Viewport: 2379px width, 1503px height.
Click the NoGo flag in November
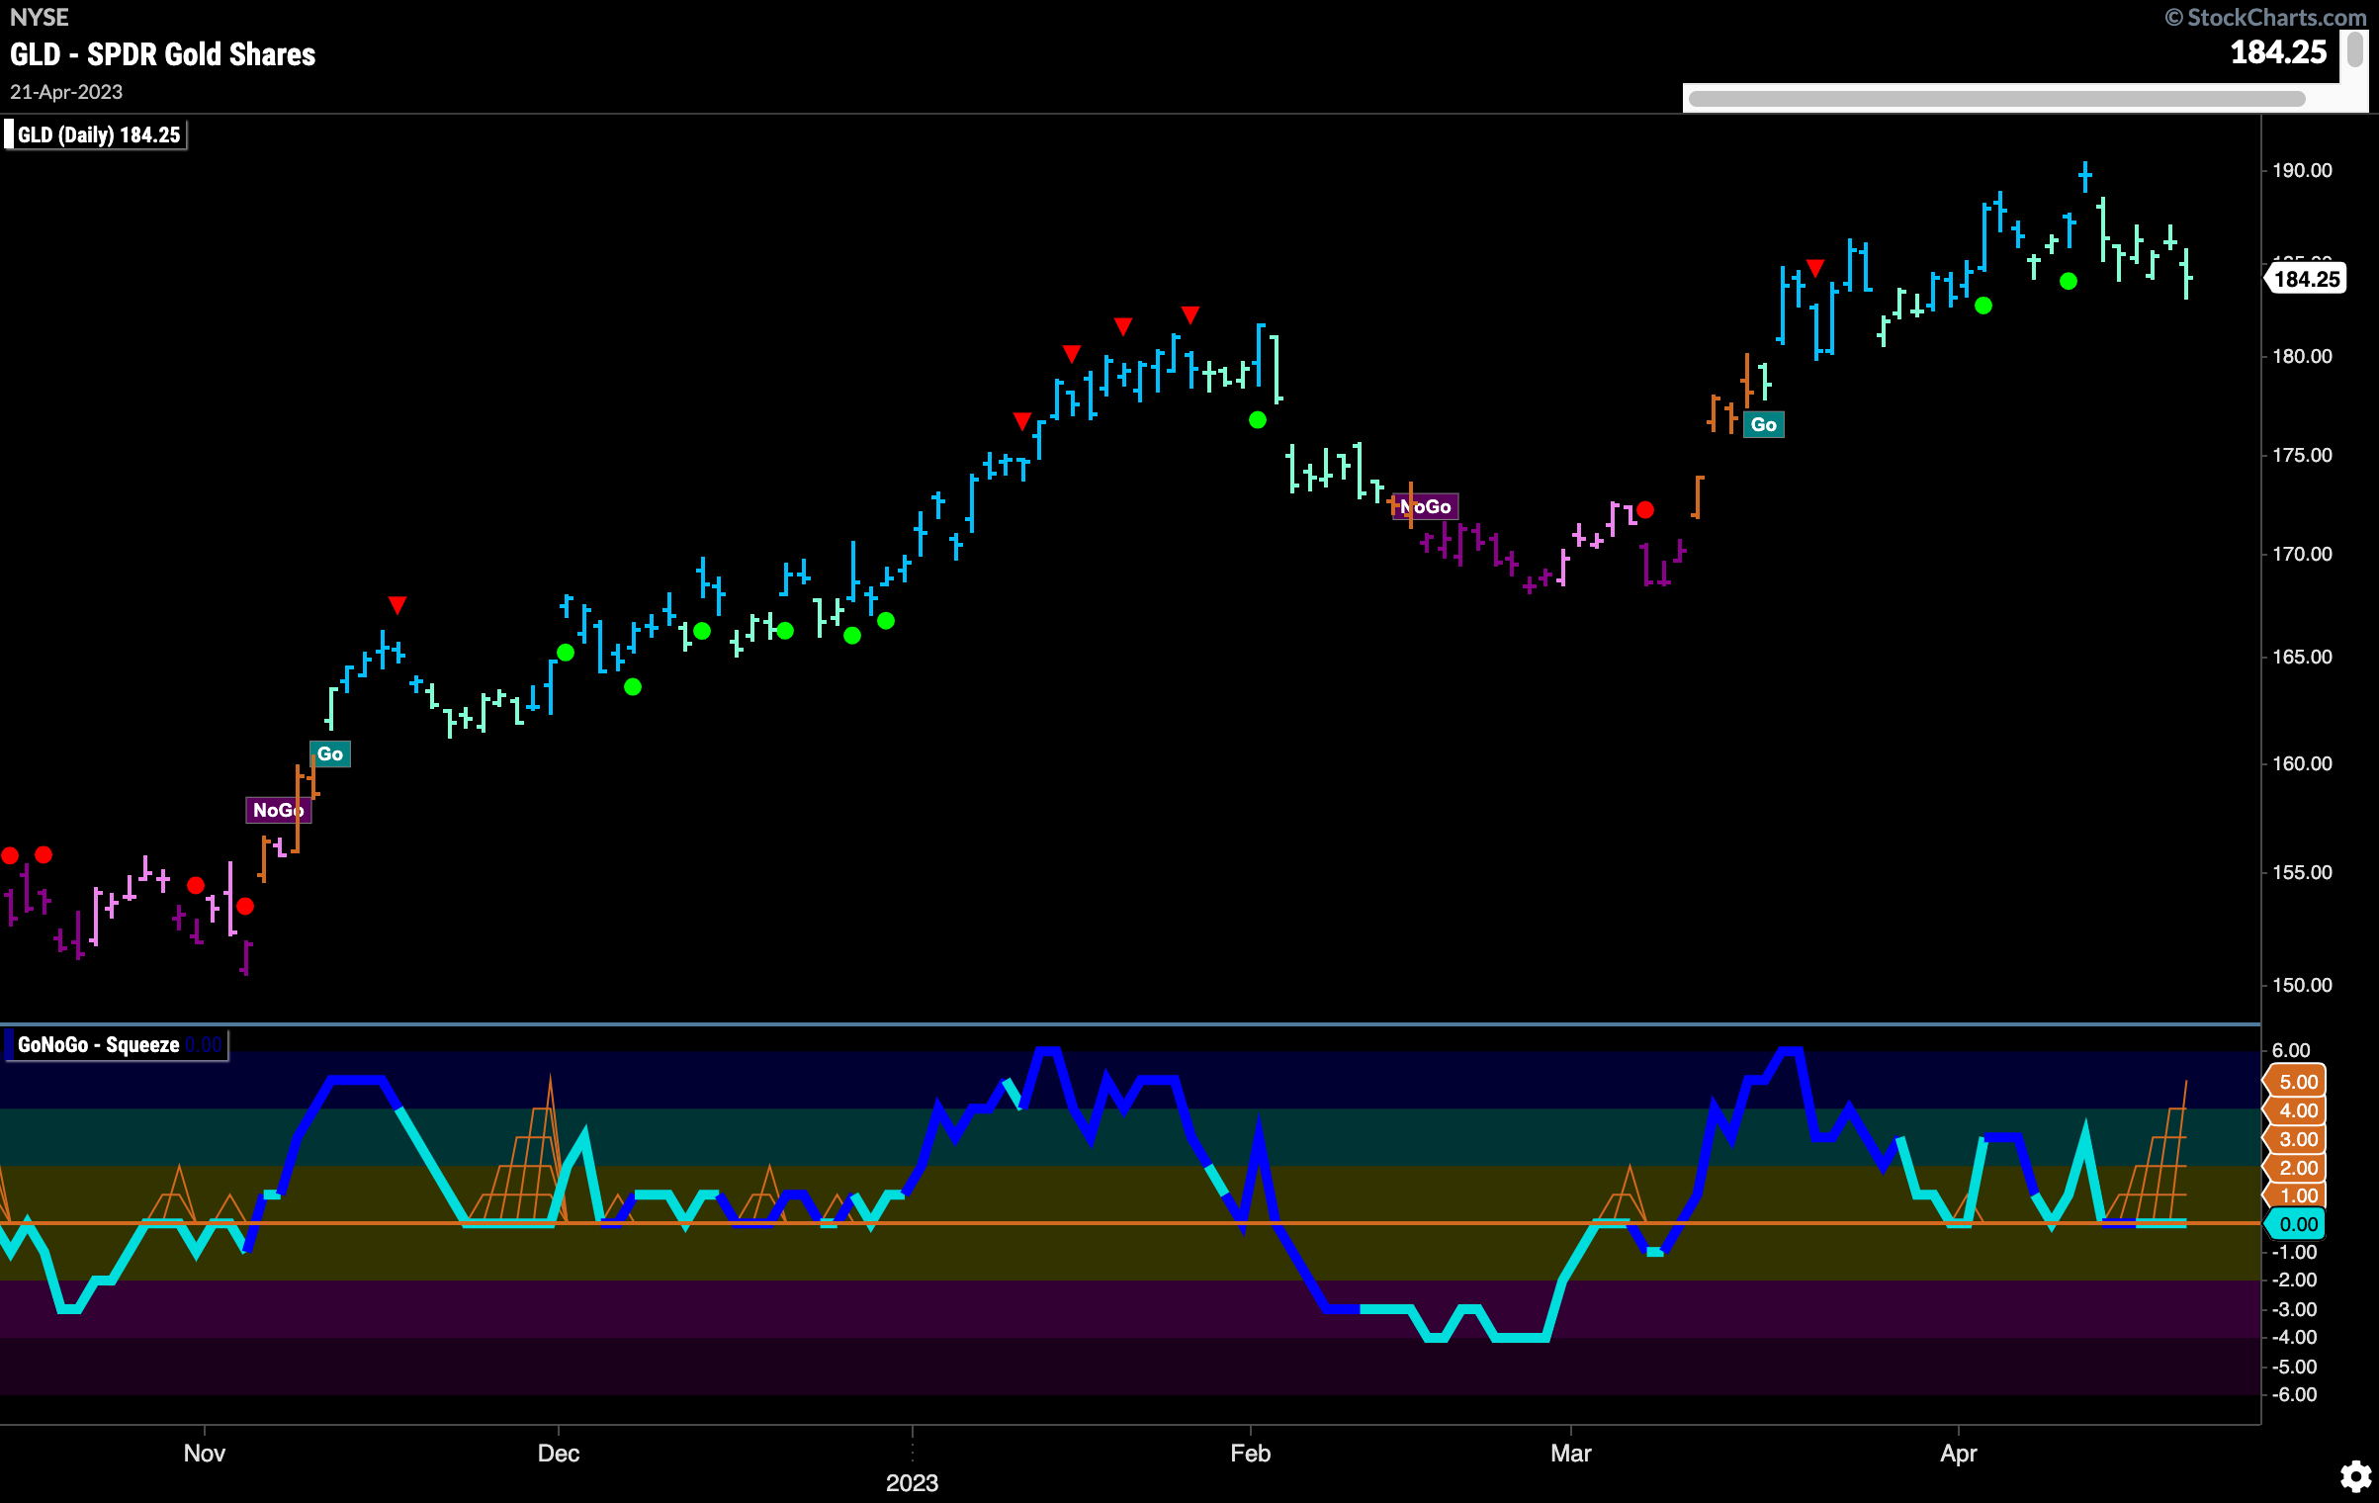click(x=278, y=811)
